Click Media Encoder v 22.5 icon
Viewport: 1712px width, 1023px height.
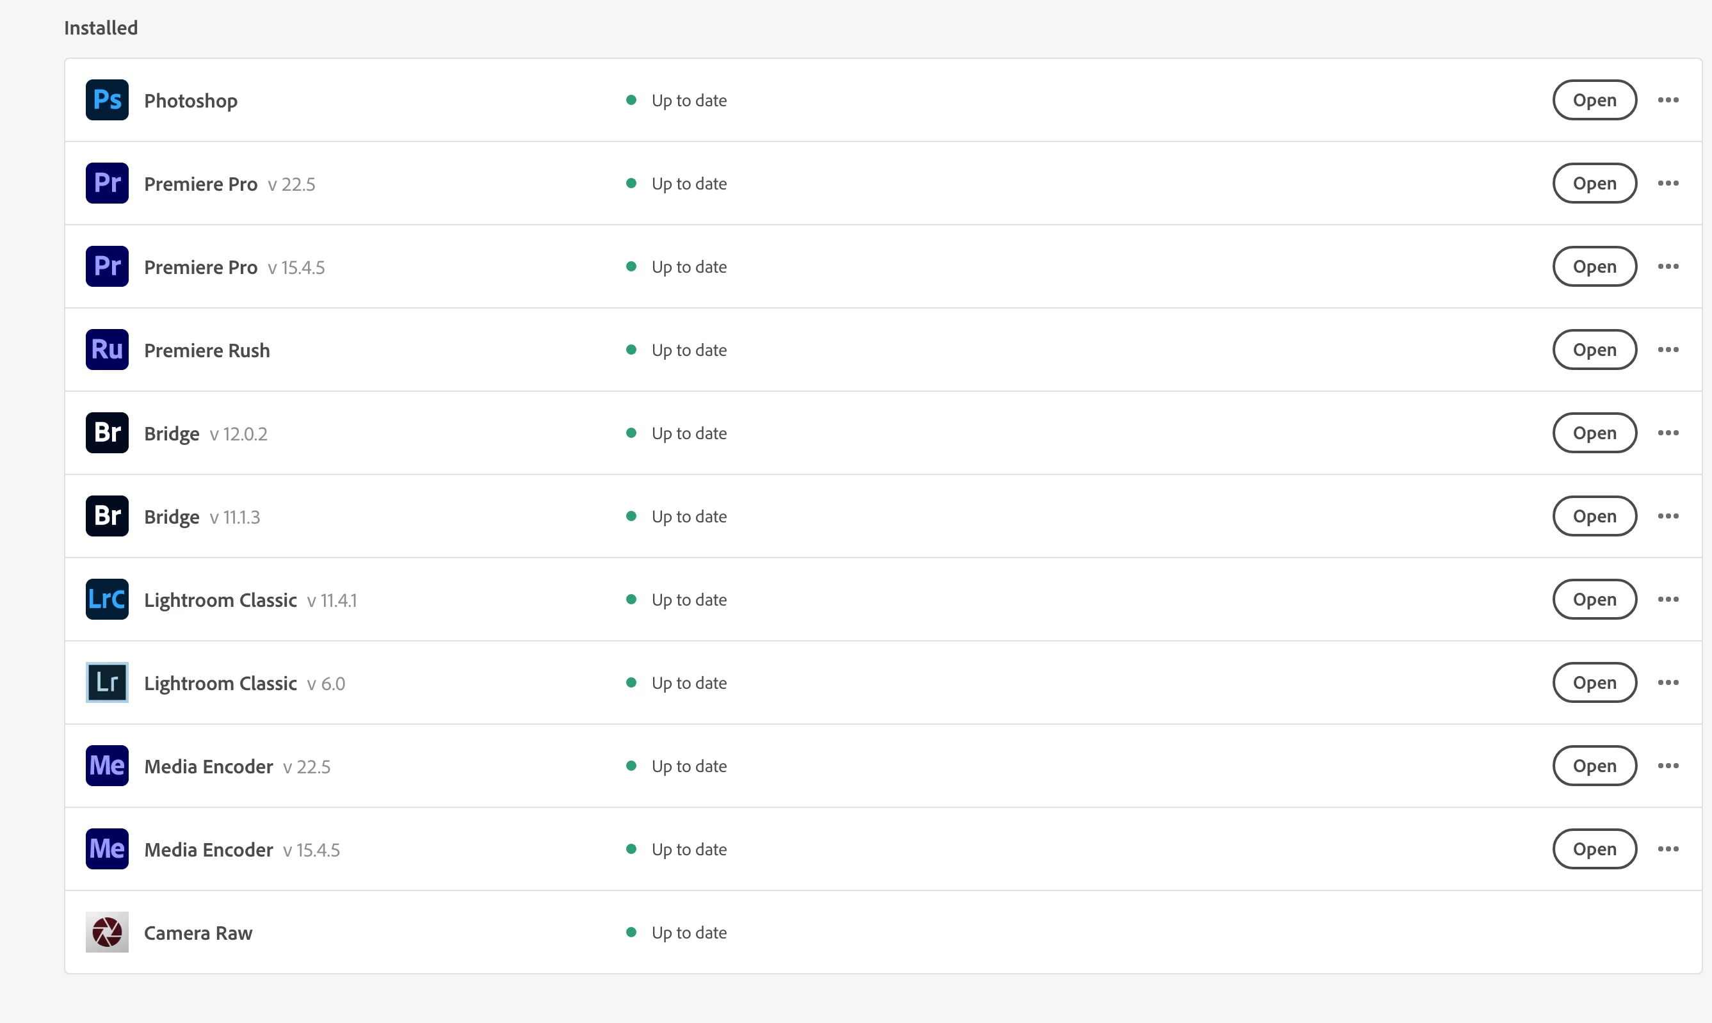107,766
